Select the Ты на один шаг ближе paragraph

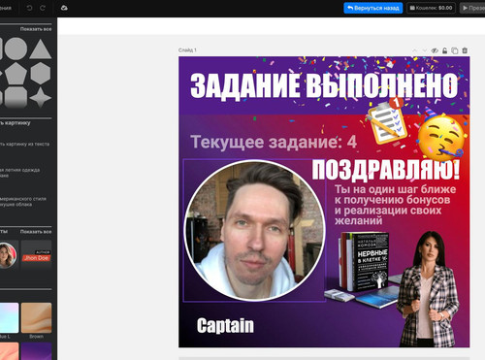(395, 205)
